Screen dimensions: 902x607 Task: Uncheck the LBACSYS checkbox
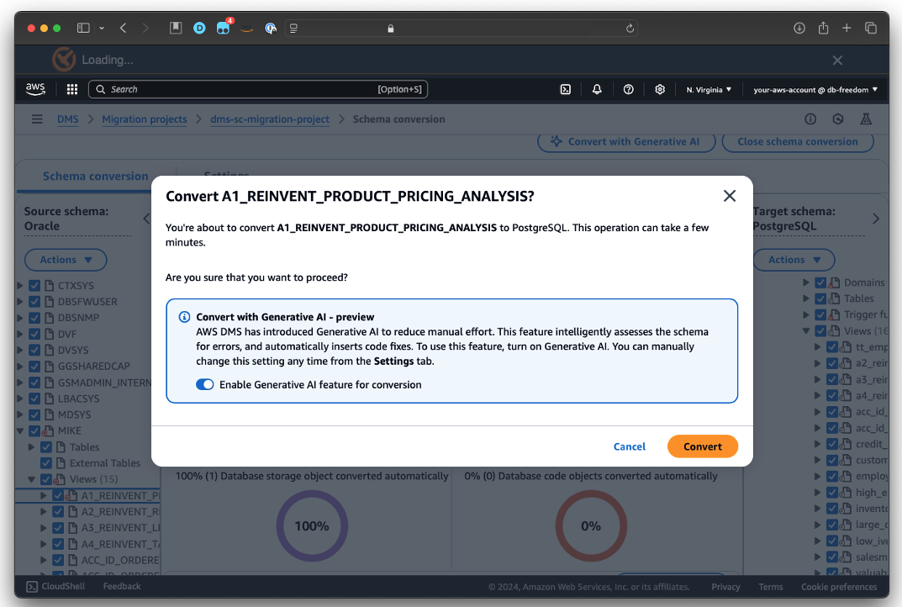tap(34, 399)
